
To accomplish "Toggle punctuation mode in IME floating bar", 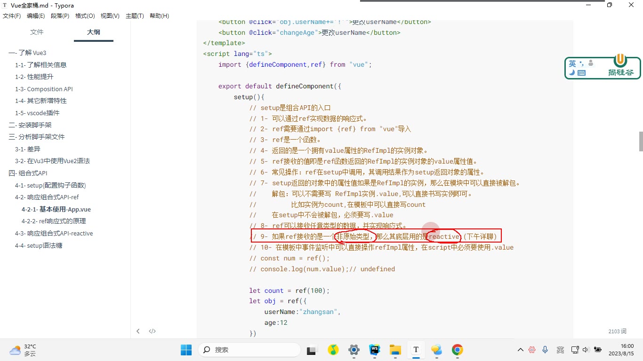I will 582,63.
